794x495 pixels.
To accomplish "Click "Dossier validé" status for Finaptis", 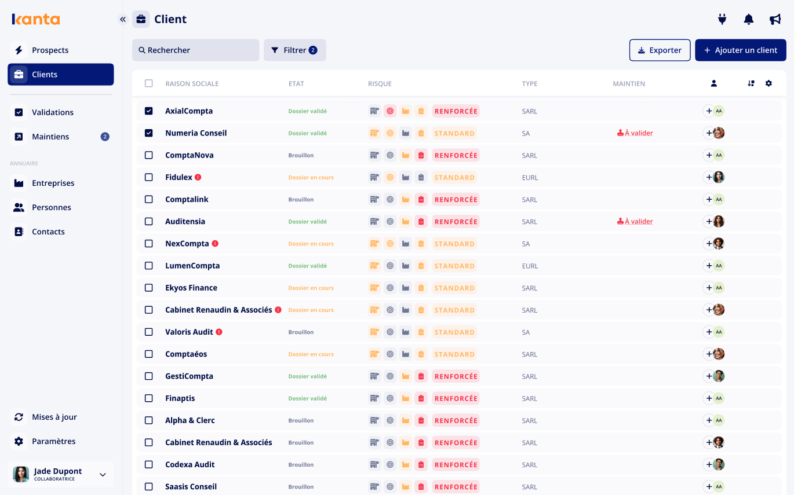I will [308, 399].
